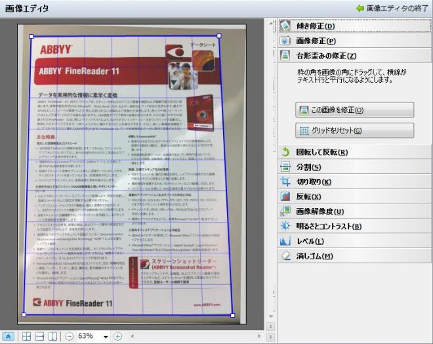Expand the 反転(X) invert section

pos(354,197)
